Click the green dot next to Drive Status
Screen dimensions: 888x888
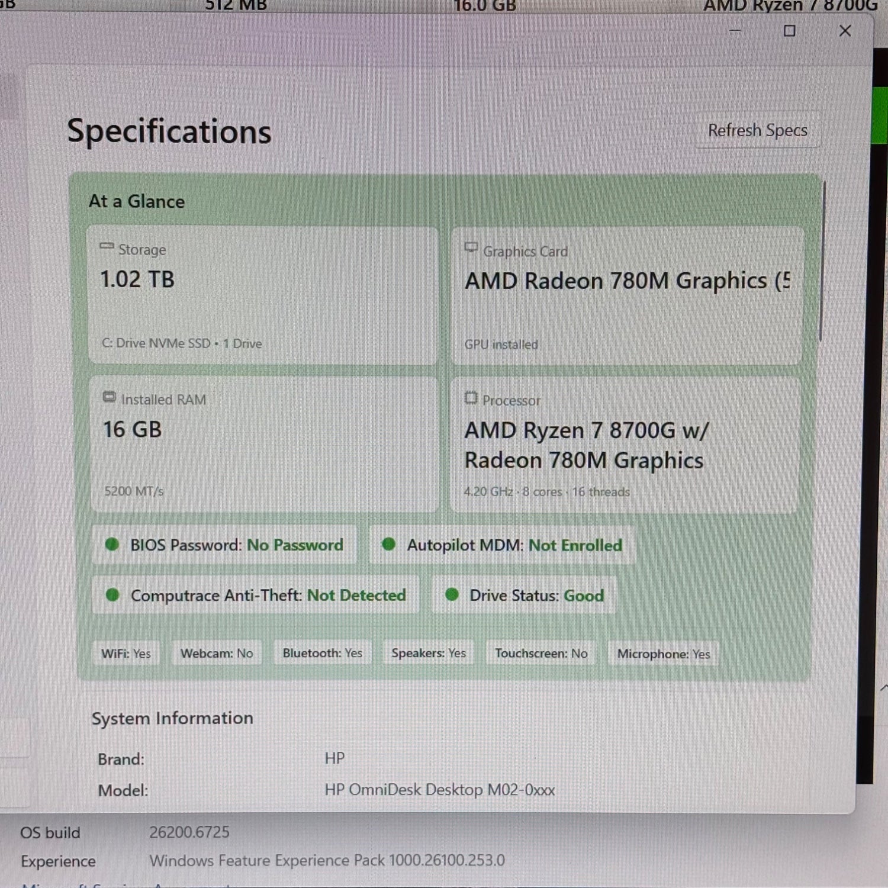tap(452, 594)
